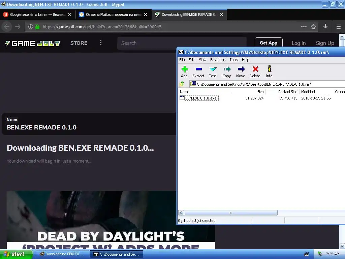Click the 7-Zip horizontal scrollbar thumb
The height and width of the screenshot is (259, 345).
click(x=230, y=213)
